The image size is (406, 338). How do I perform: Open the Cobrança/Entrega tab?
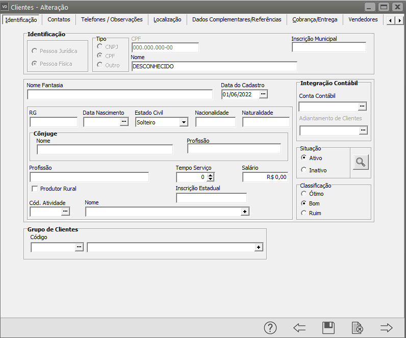pyautogui.click(x=314, y=19)
